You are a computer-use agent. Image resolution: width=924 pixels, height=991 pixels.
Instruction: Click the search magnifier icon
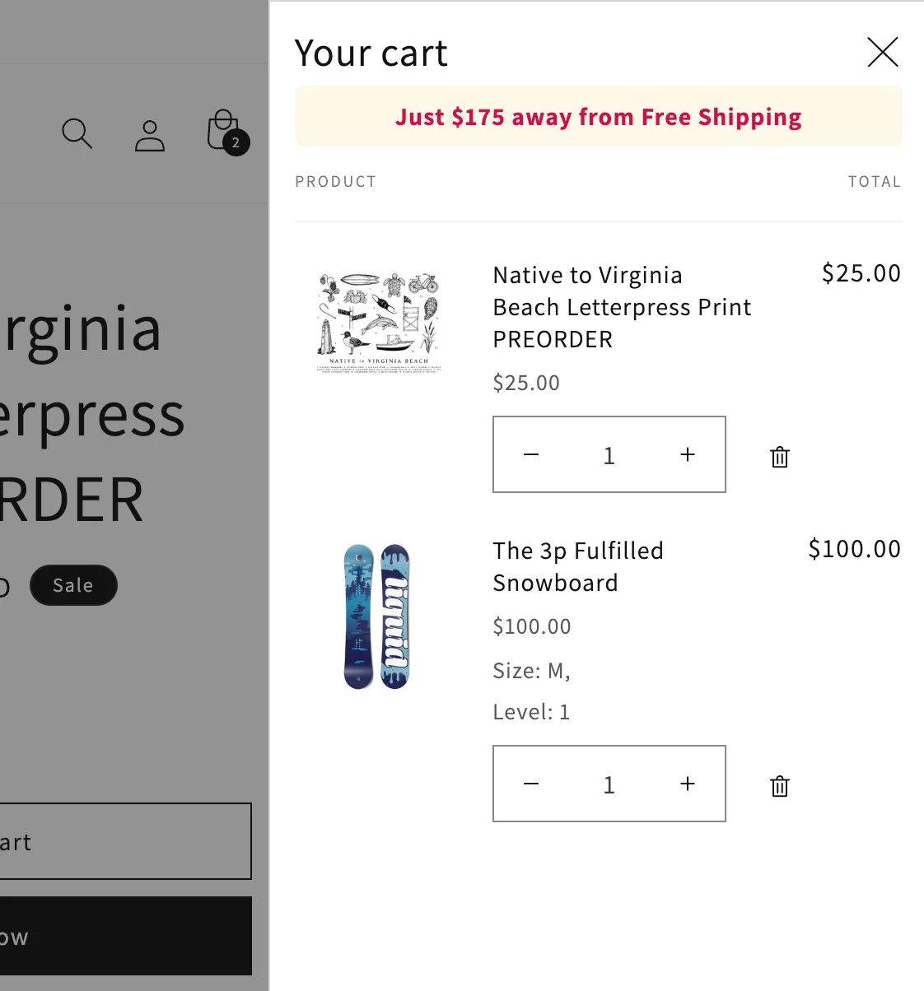coord(77,133)
